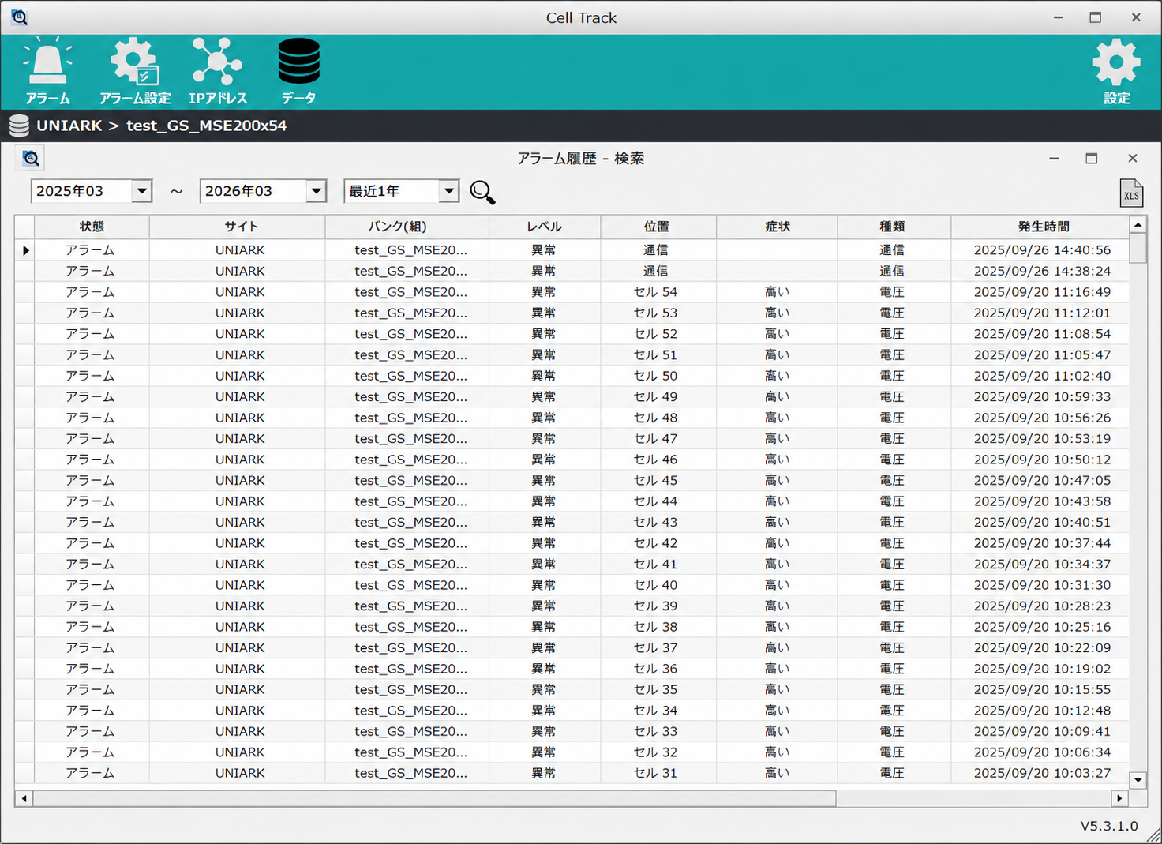Screen dimensions: 1162x844
Task: Click アラーム履歴 window's title icon
Action: (30, 159)
